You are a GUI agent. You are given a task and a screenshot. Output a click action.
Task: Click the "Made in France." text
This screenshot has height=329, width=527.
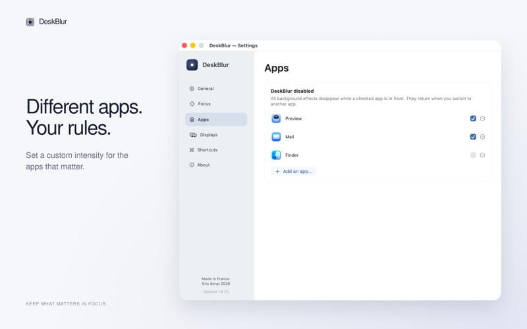pyautogui.click(x=216, y=278)
